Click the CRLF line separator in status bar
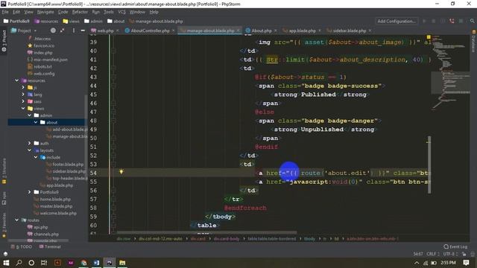 432,254
